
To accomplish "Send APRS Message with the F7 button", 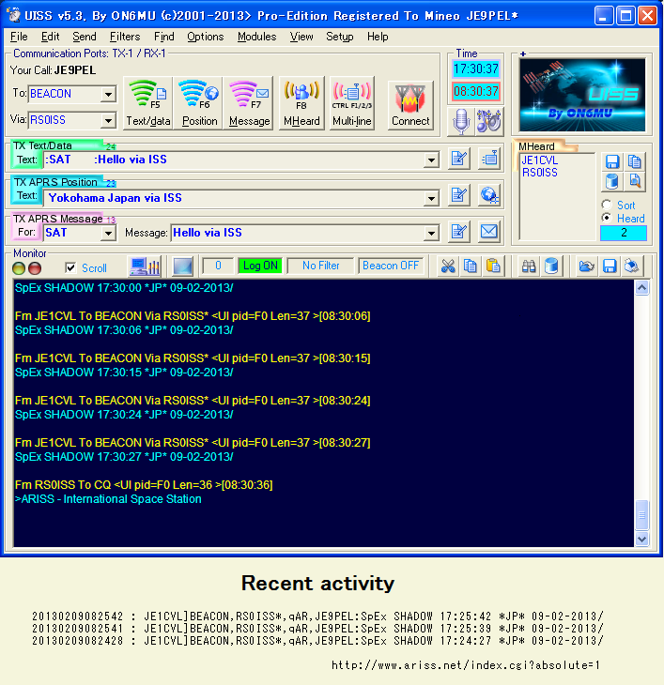I will tap(249, 103).
